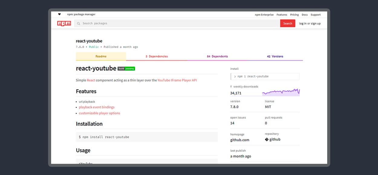Open the npm logo home link

[x=64, y=23]
